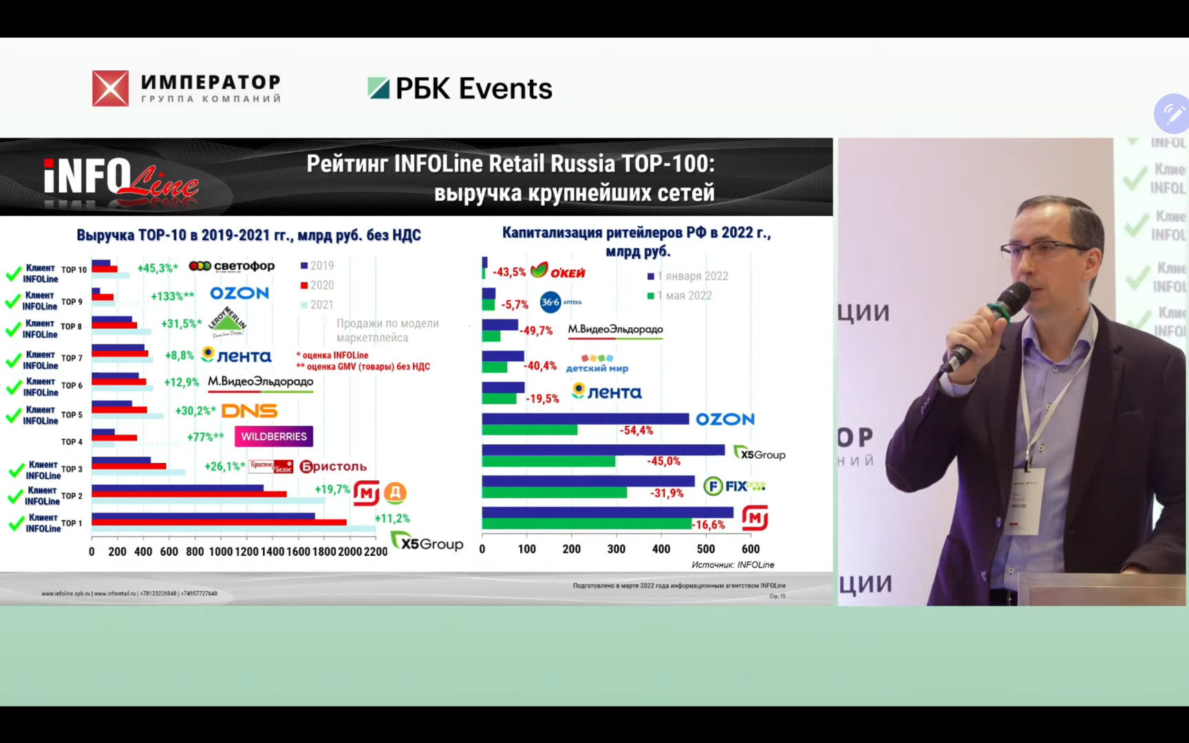Select the Магнит logo beside +19,7%
The height and width of the screenshot is (743, 1189).
pyautogui.click(x=366, y=493)
